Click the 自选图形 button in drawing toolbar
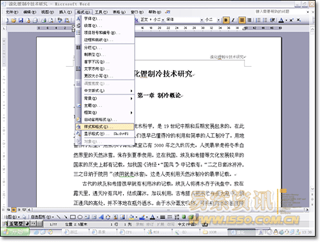 pos(42,217)
